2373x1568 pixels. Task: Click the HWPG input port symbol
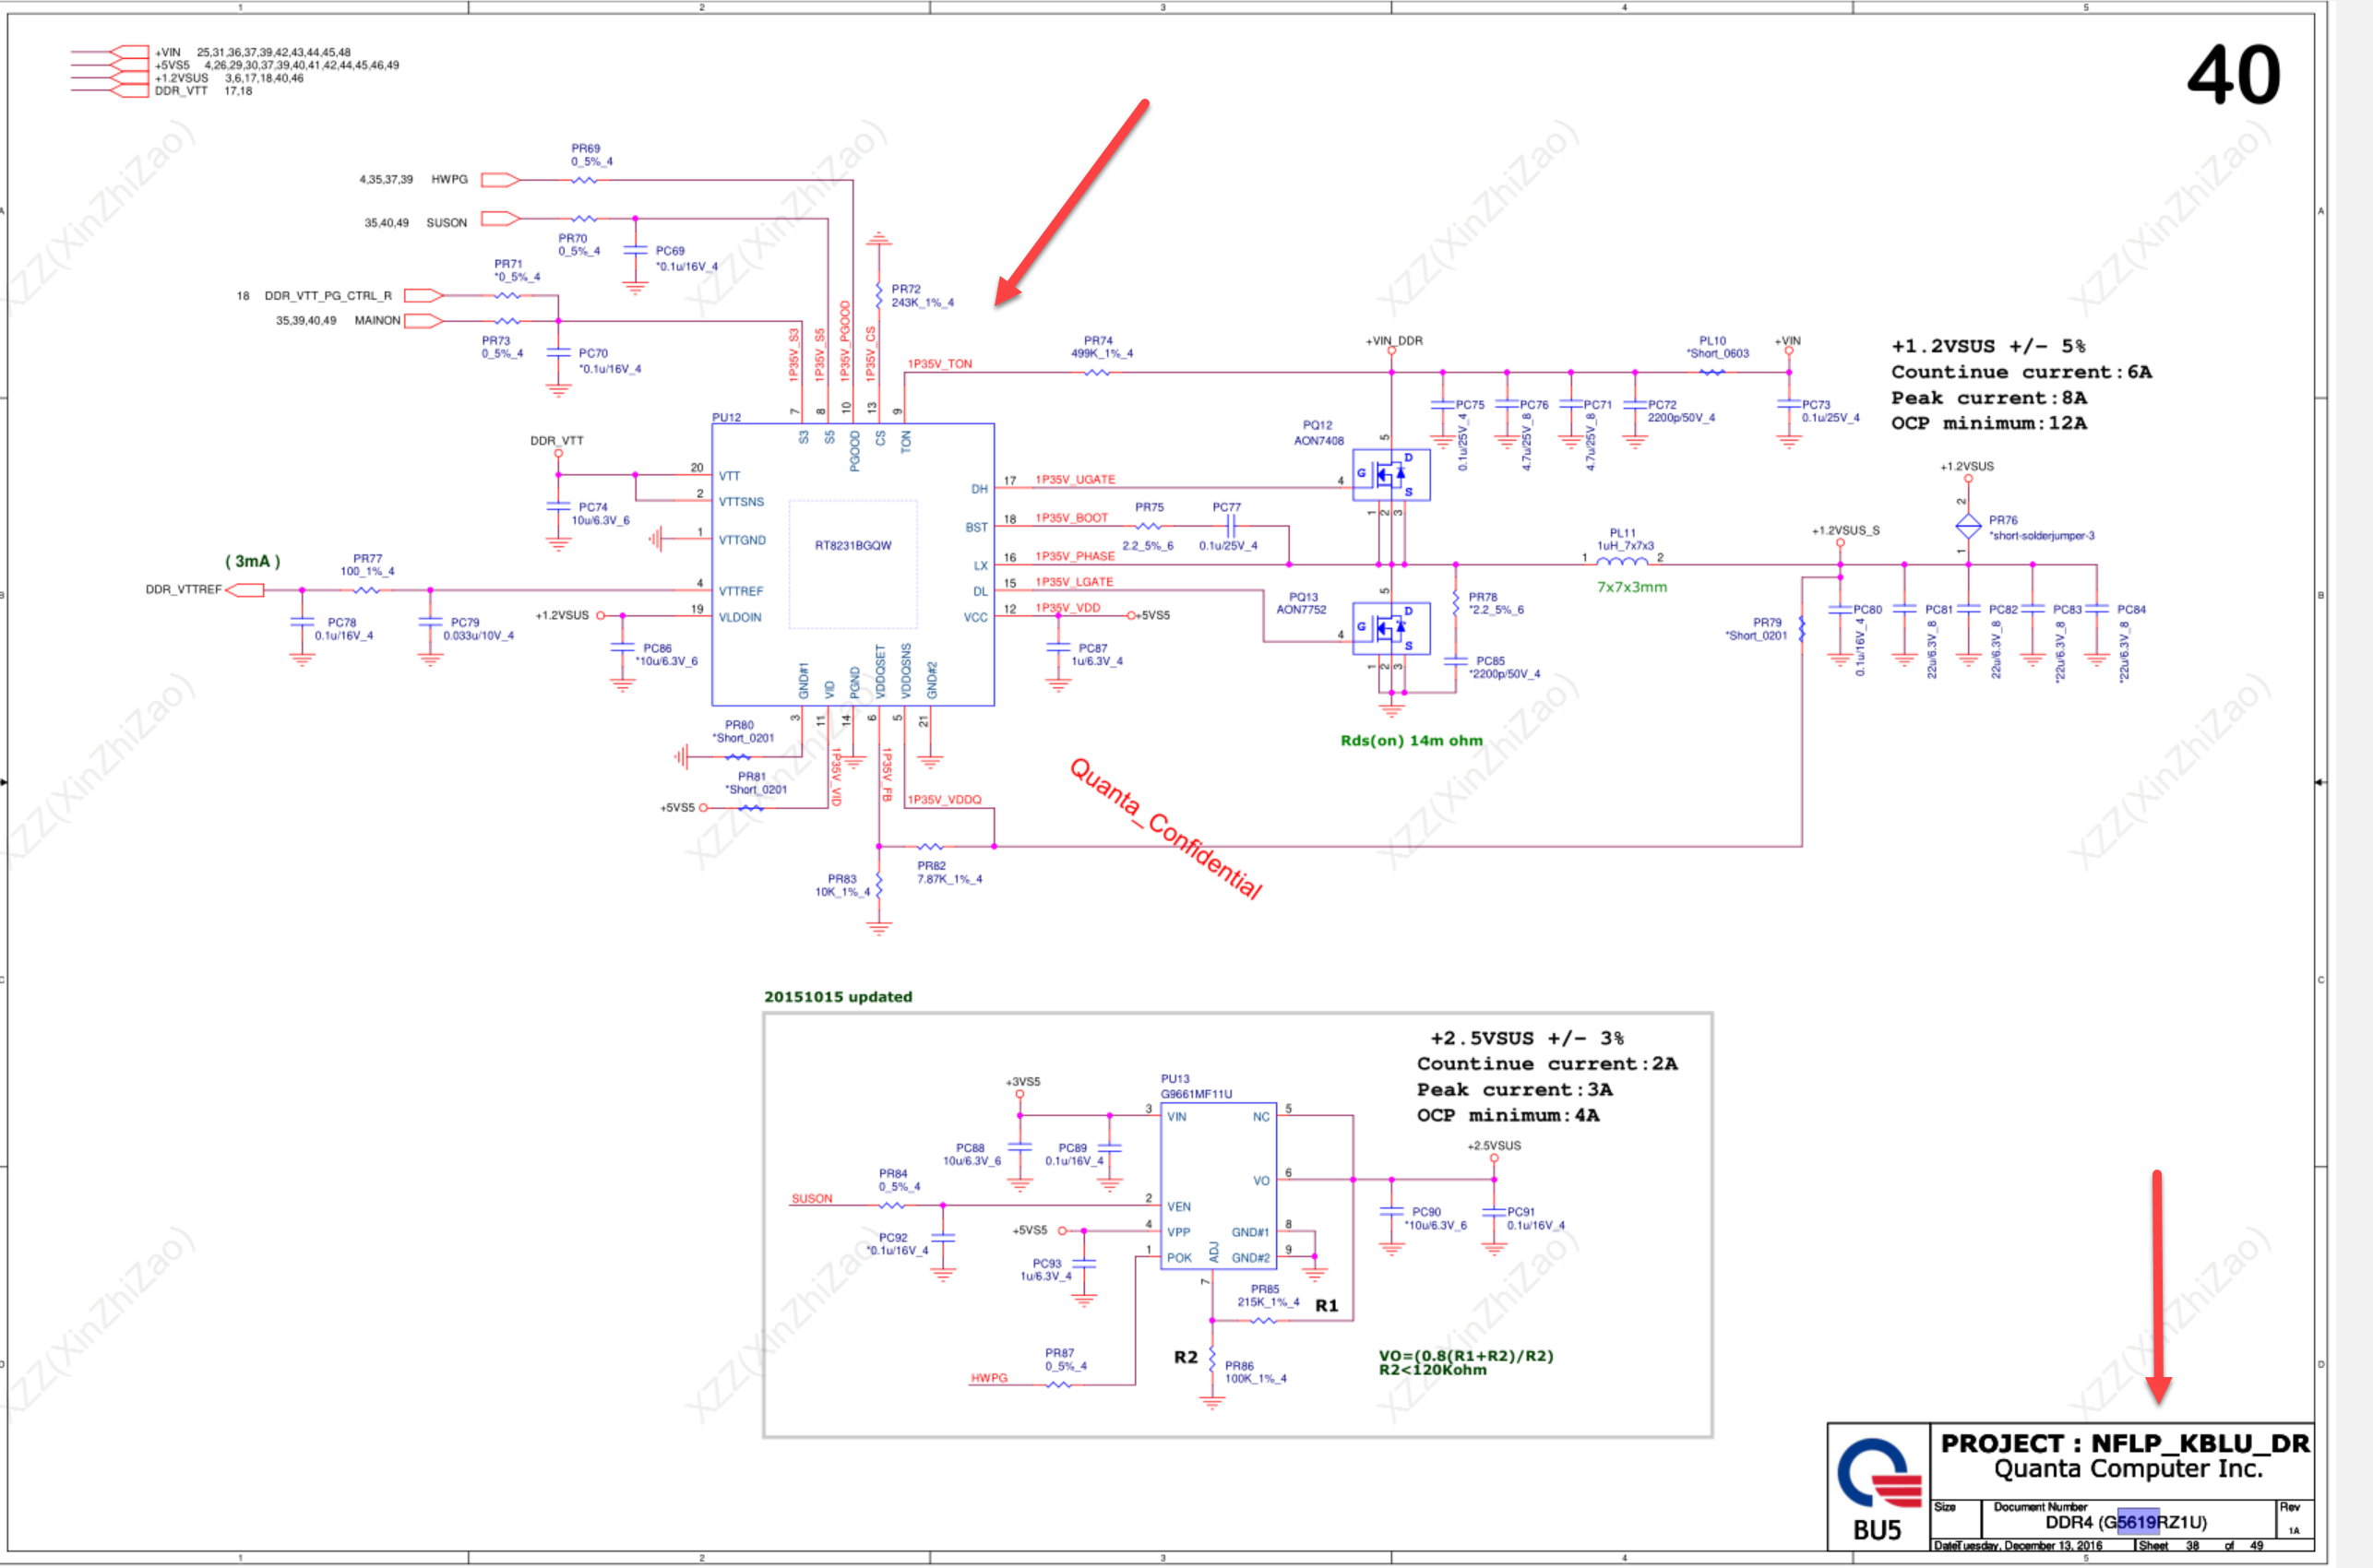[x=500, y=180]
